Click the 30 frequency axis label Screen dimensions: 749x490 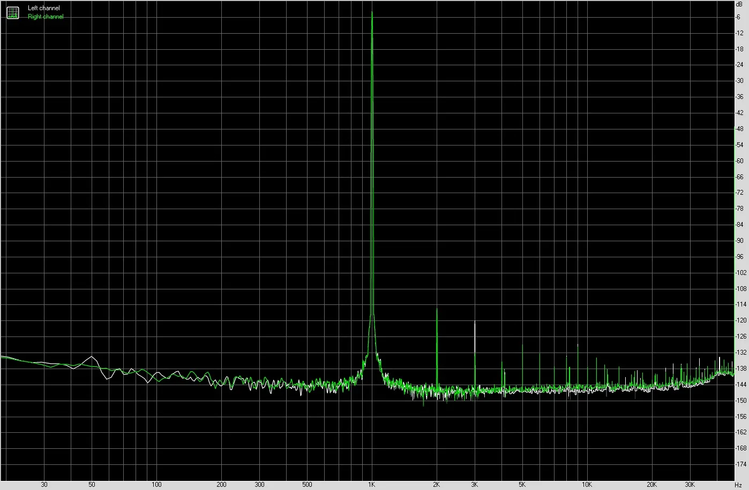click(44, 485)
